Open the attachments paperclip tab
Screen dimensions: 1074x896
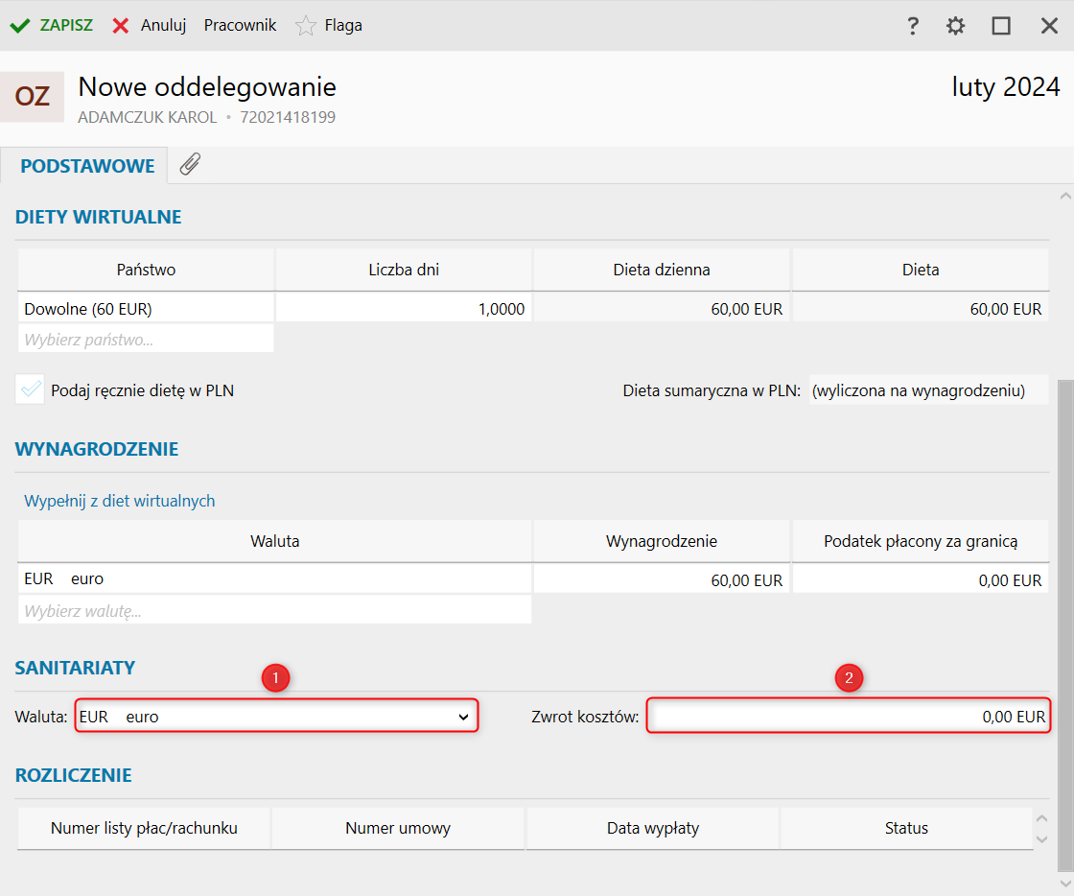tap(190, 164)
